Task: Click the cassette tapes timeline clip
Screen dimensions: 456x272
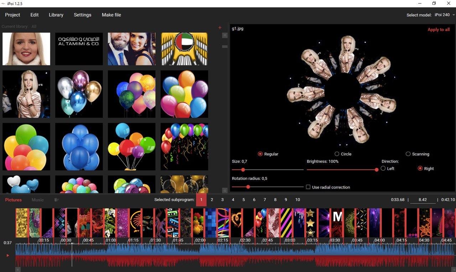Action: (x=172, y=223)
